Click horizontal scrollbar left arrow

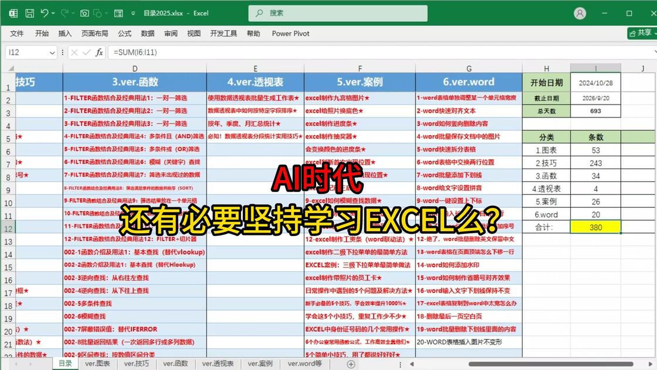[x=412, y=364]
